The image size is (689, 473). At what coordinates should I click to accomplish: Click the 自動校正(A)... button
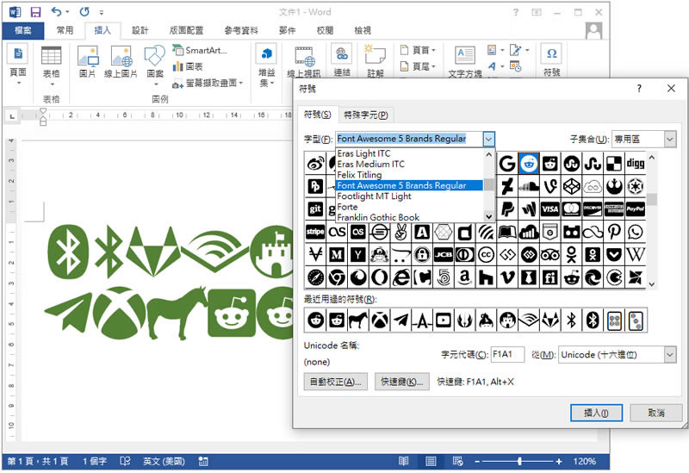(x=336, y=382)
